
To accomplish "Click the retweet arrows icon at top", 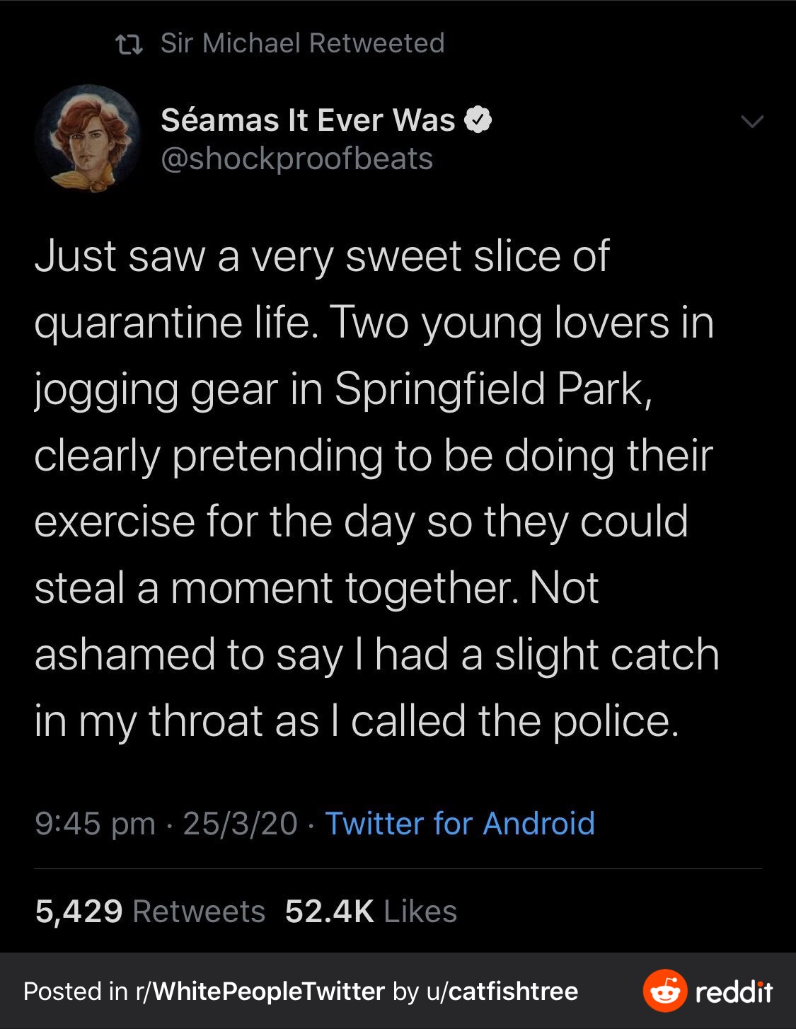I will click(x=129, y=45).
